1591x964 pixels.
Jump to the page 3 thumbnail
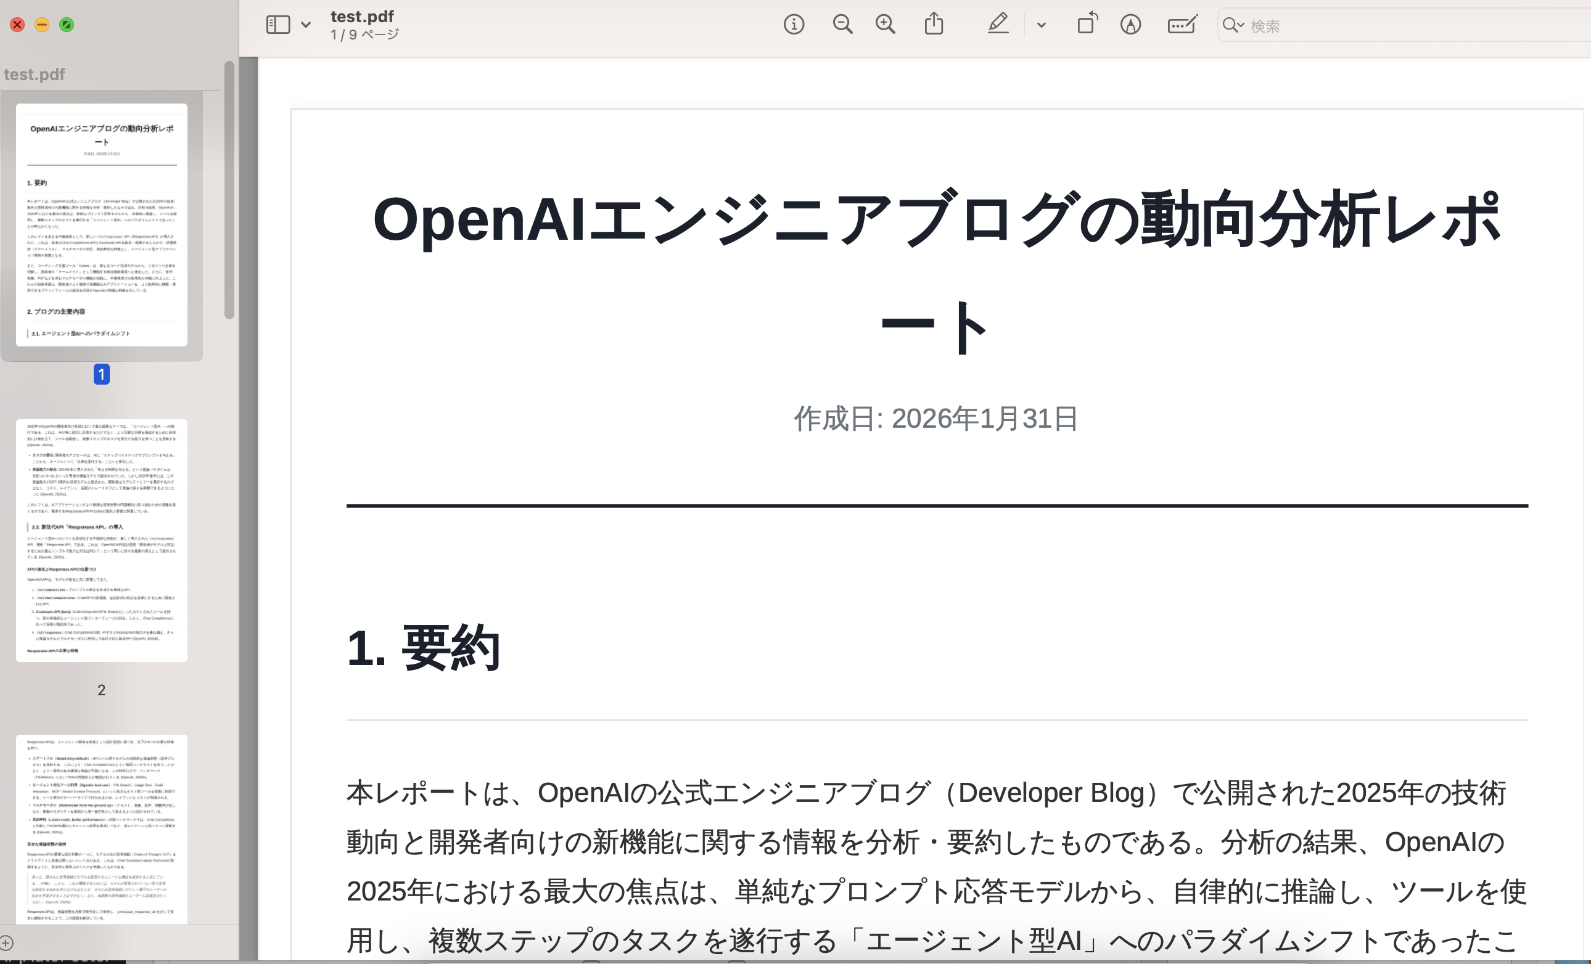101,828
